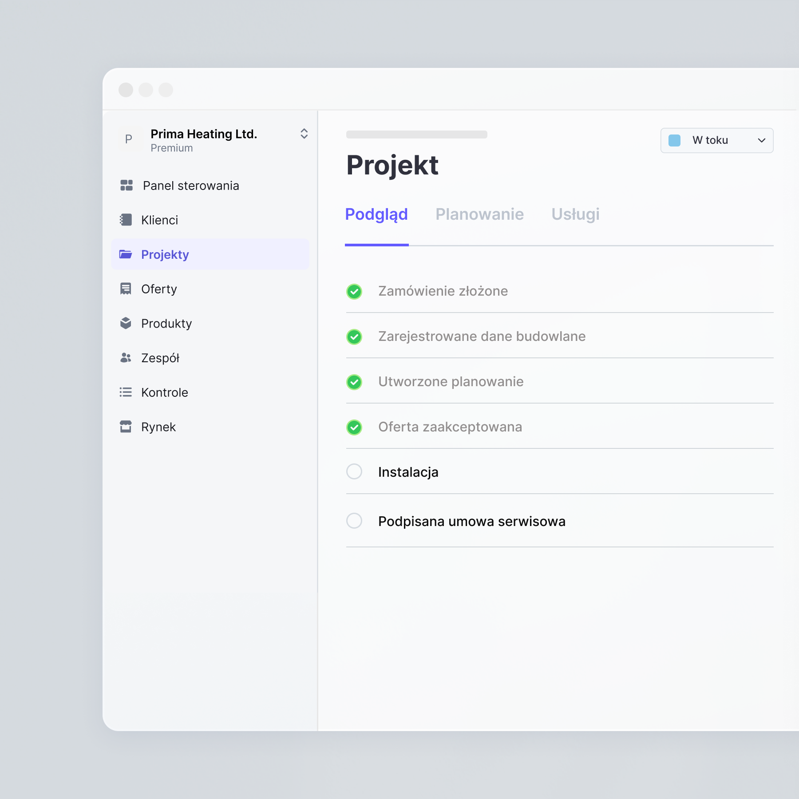Click the Premium plan label
The width and height of the screenshot is (799, 799).
[172, 148]
